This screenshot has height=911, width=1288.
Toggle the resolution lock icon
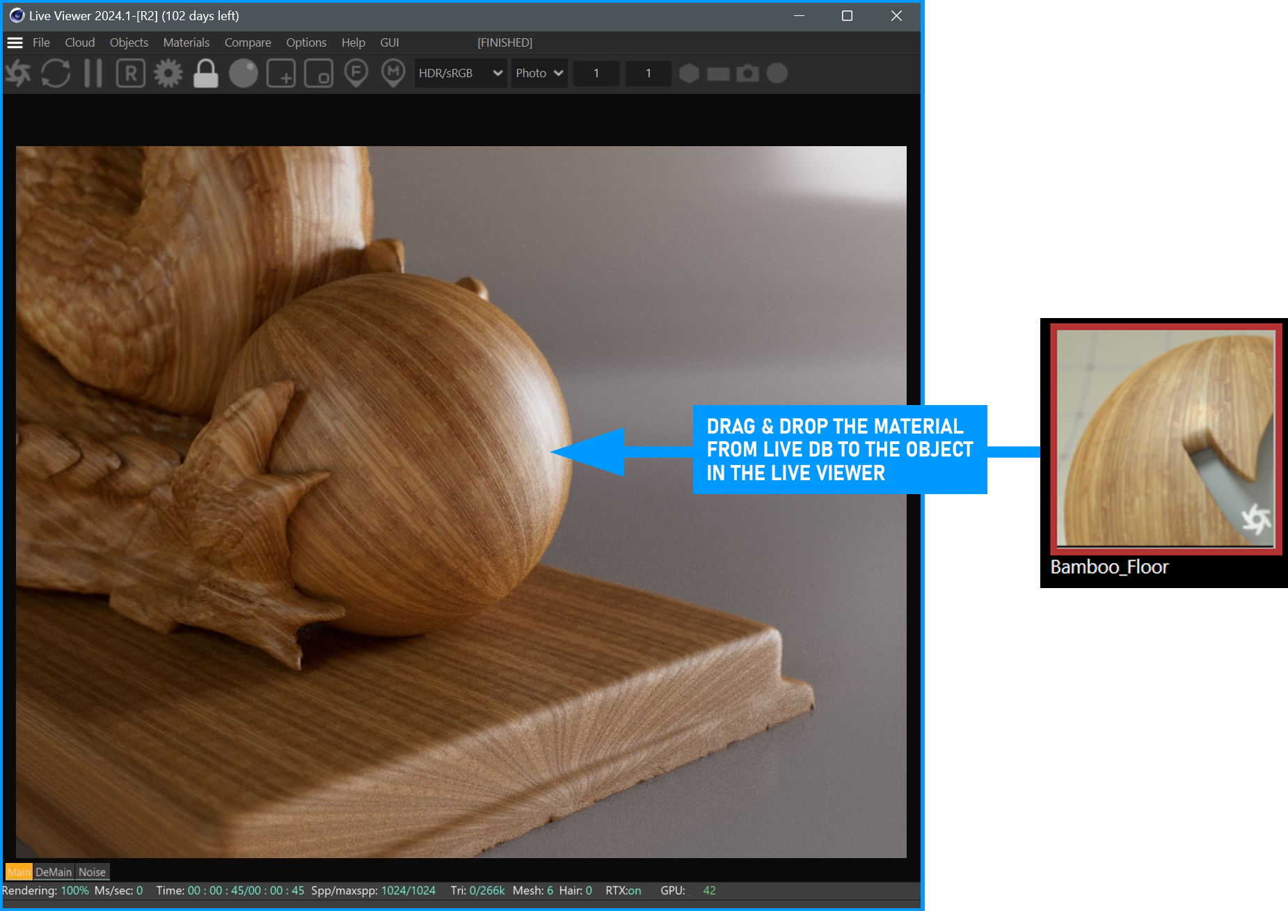pos(205,73)
